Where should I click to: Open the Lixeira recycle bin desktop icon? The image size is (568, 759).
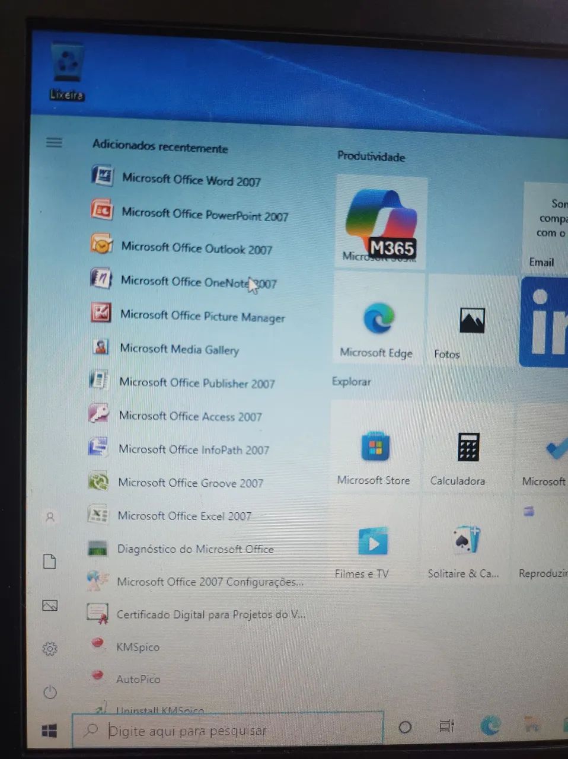pyautogui.click(x=67, y=70)
